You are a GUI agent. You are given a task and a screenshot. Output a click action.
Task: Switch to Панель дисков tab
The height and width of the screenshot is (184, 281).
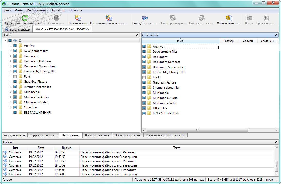pos(18,30)
